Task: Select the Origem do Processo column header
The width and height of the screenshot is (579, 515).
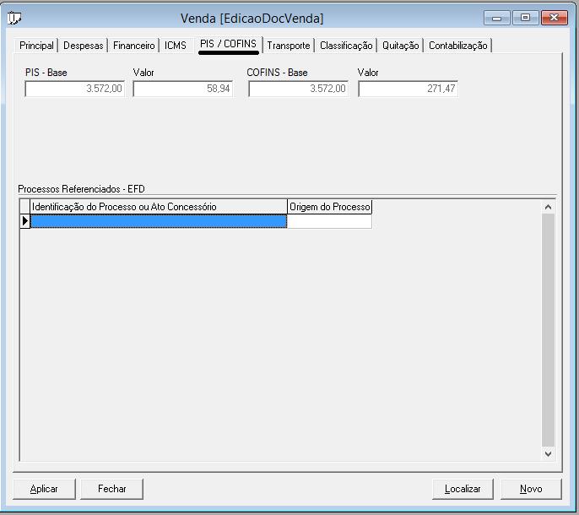Action: [x=329, y=207]
